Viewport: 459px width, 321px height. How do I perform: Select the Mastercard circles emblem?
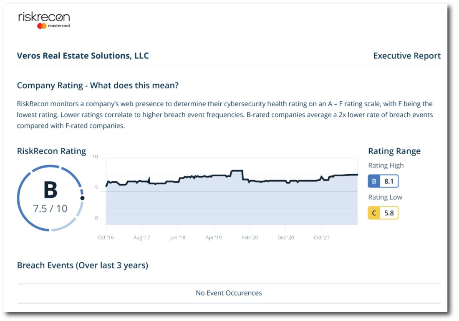(x=41, y=26)
